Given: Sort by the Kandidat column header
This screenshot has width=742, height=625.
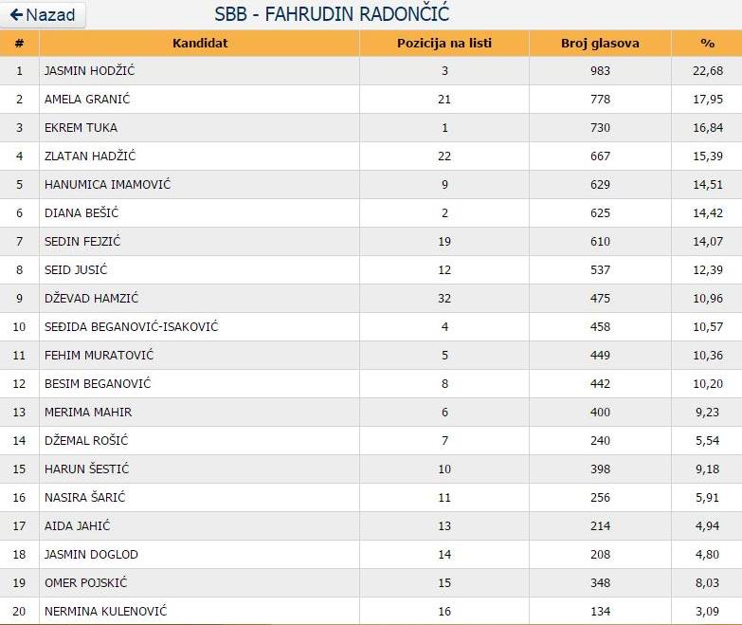Looking at the screenshot, I should click(200, 43).
